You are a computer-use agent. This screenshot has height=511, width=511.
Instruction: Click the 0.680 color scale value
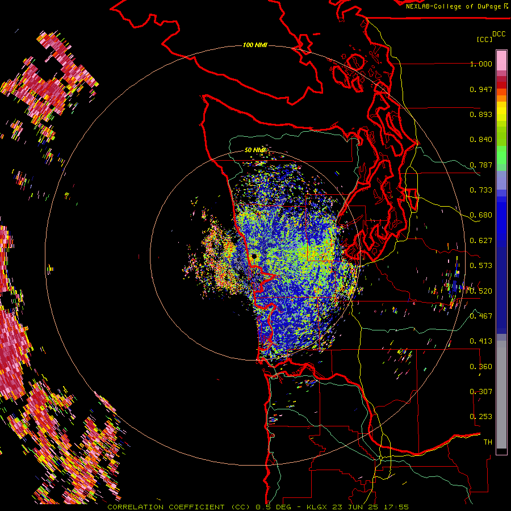click(481, 215)
